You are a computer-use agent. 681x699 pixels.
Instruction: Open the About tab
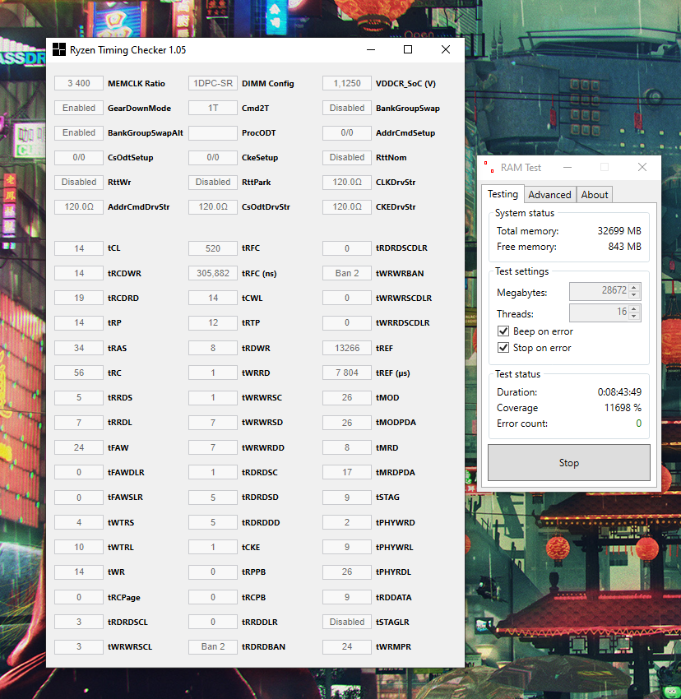point(595,195)
